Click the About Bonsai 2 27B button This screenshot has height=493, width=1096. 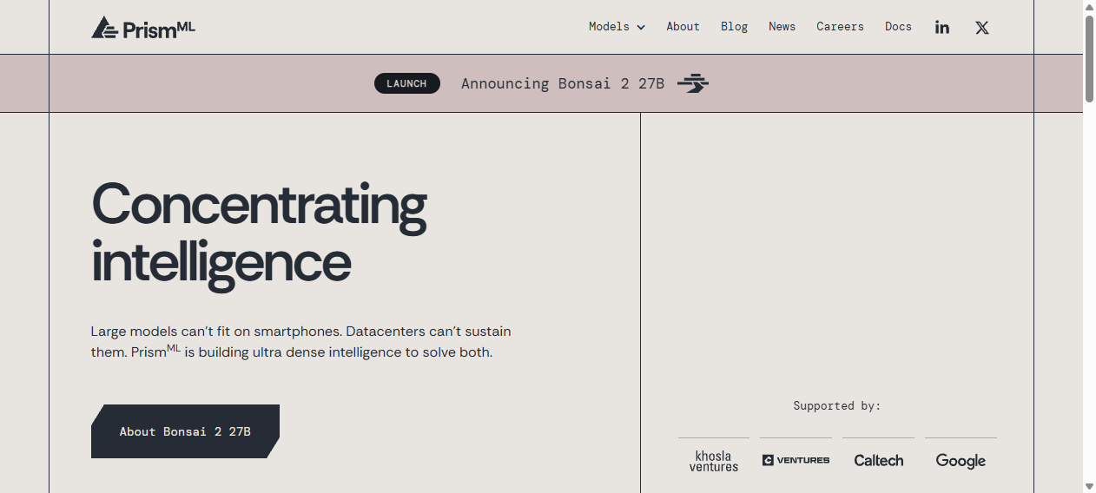pos(185,431)
